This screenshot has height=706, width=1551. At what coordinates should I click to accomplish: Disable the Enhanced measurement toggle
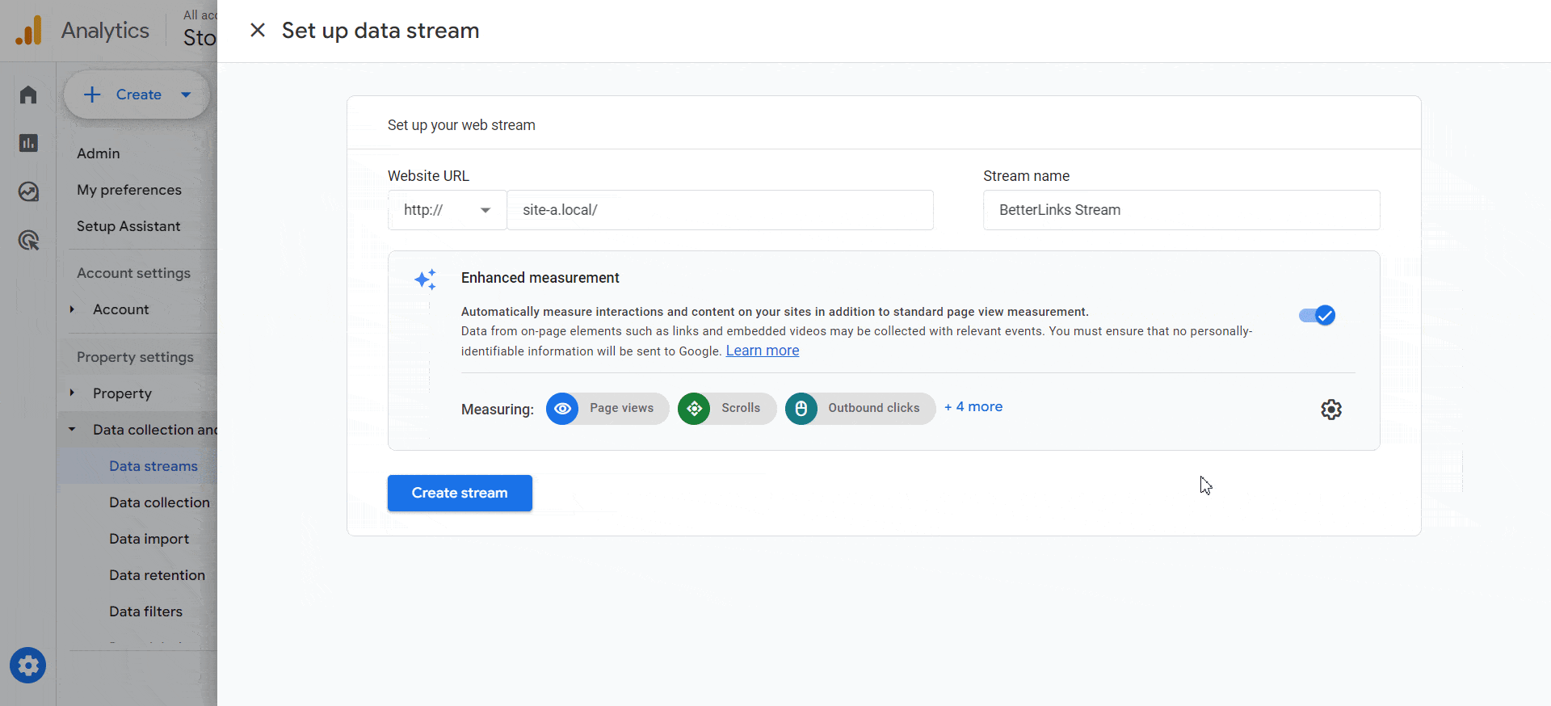pyautogui.click(x=1317, y=315)
